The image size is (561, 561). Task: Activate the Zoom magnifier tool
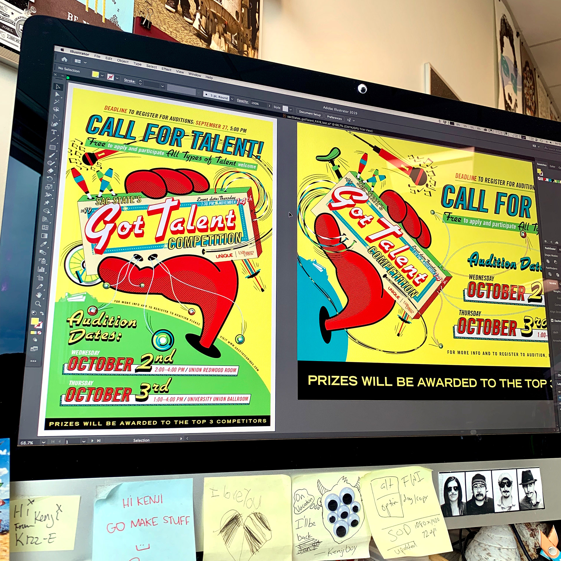pyautogui.click(x=38, y=304)
